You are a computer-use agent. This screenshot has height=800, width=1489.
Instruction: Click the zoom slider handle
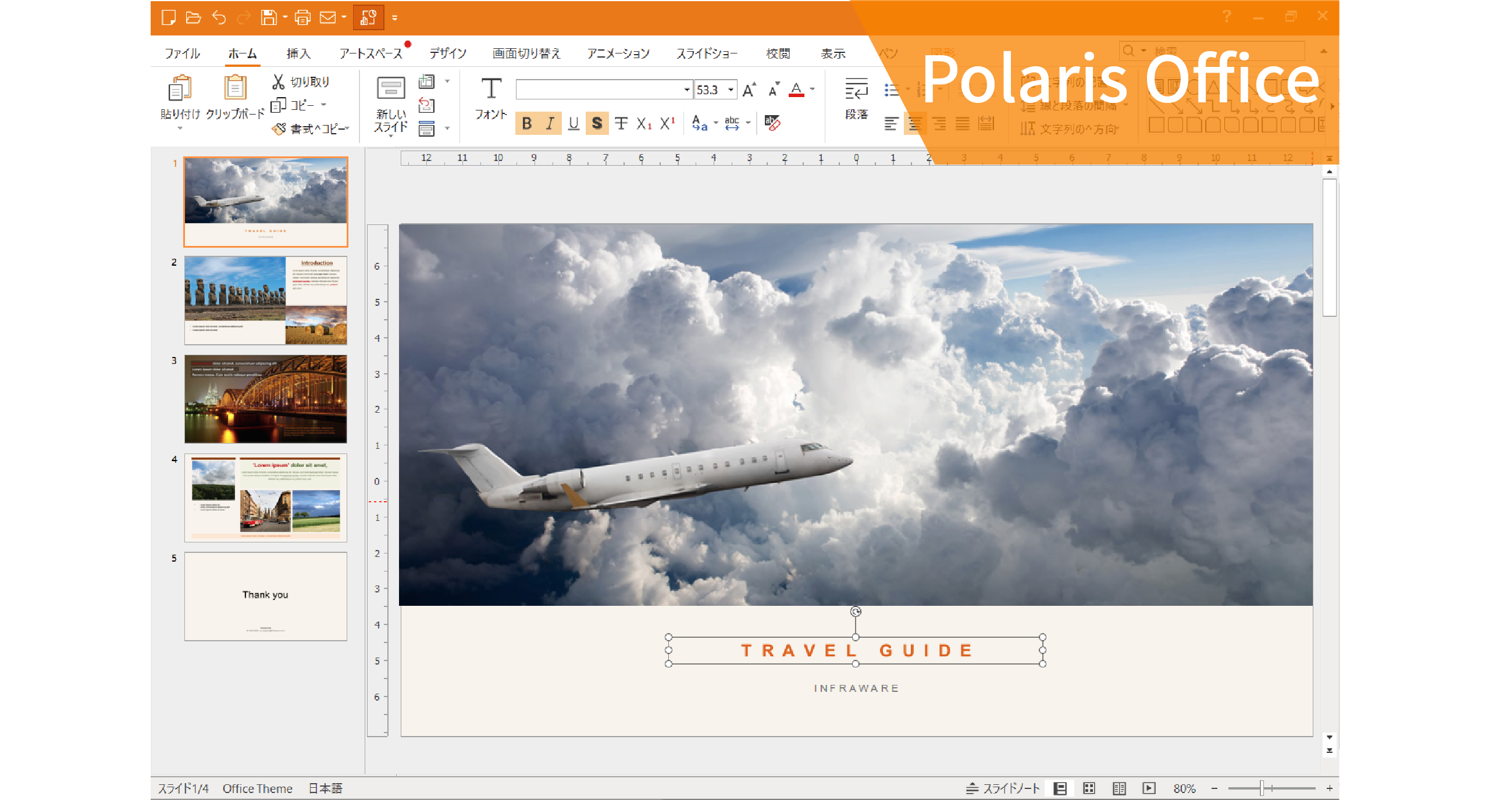click(1262, 788)
